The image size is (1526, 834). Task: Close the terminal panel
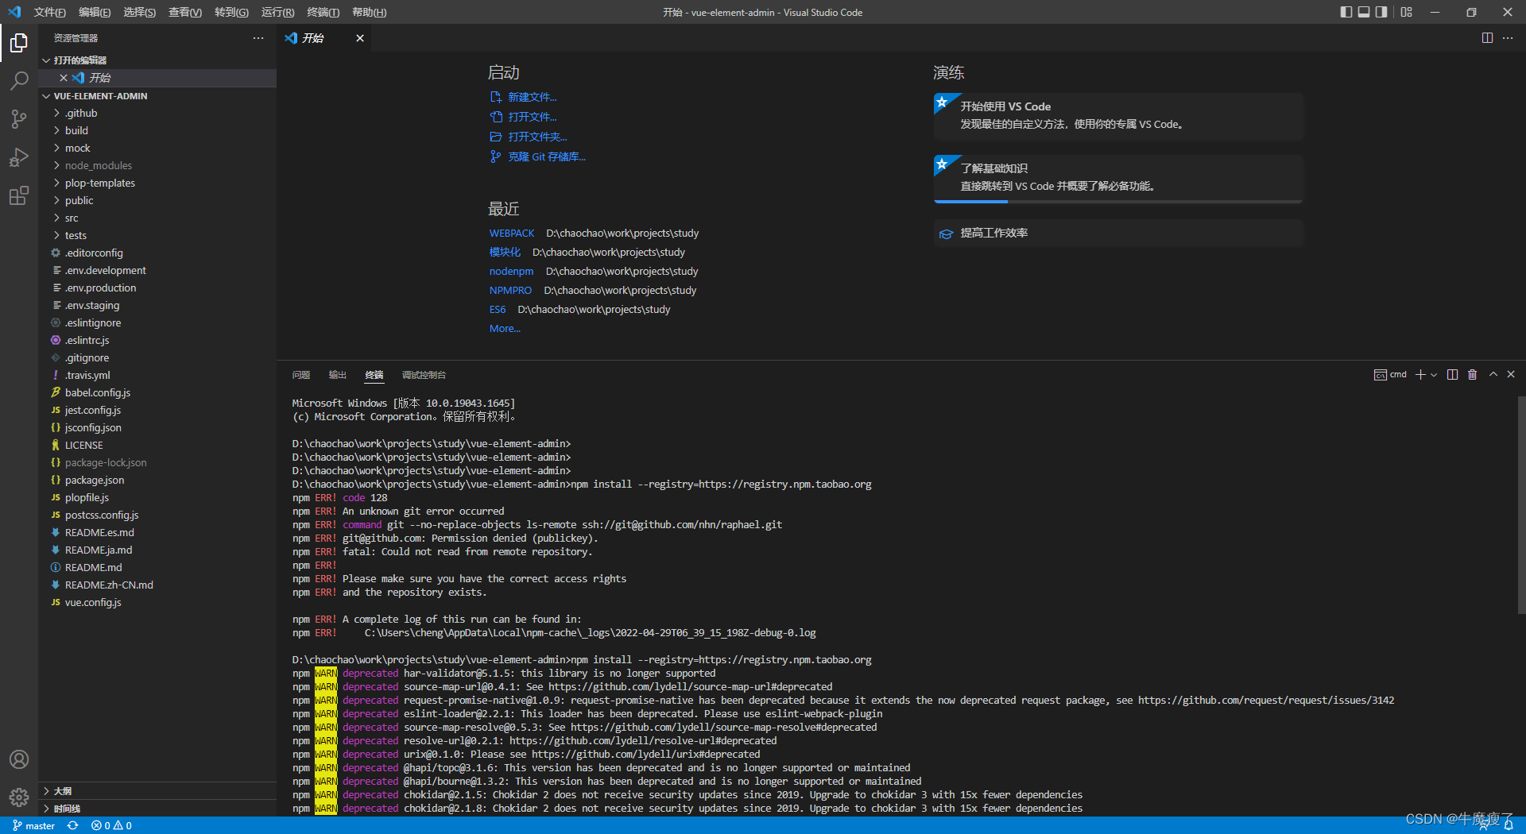tap(1511, 375)
